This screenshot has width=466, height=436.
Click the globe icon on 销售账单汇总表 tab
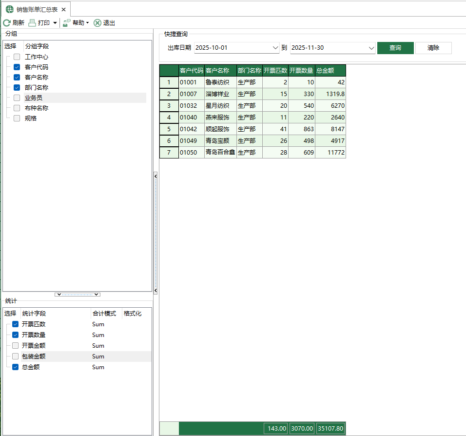(10, 9)
